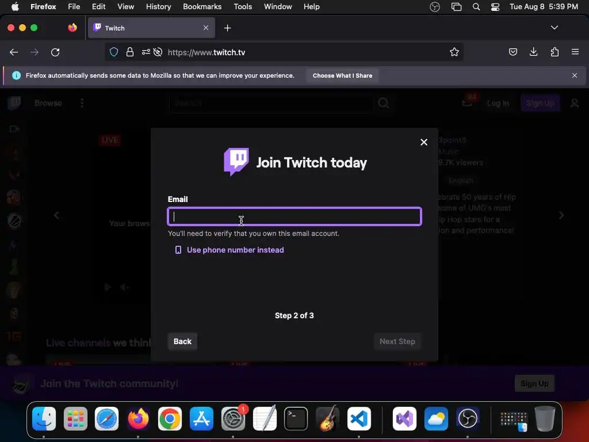Reload the current page
The width and height of the screenshot is (589, 442).
pos(55,52)
